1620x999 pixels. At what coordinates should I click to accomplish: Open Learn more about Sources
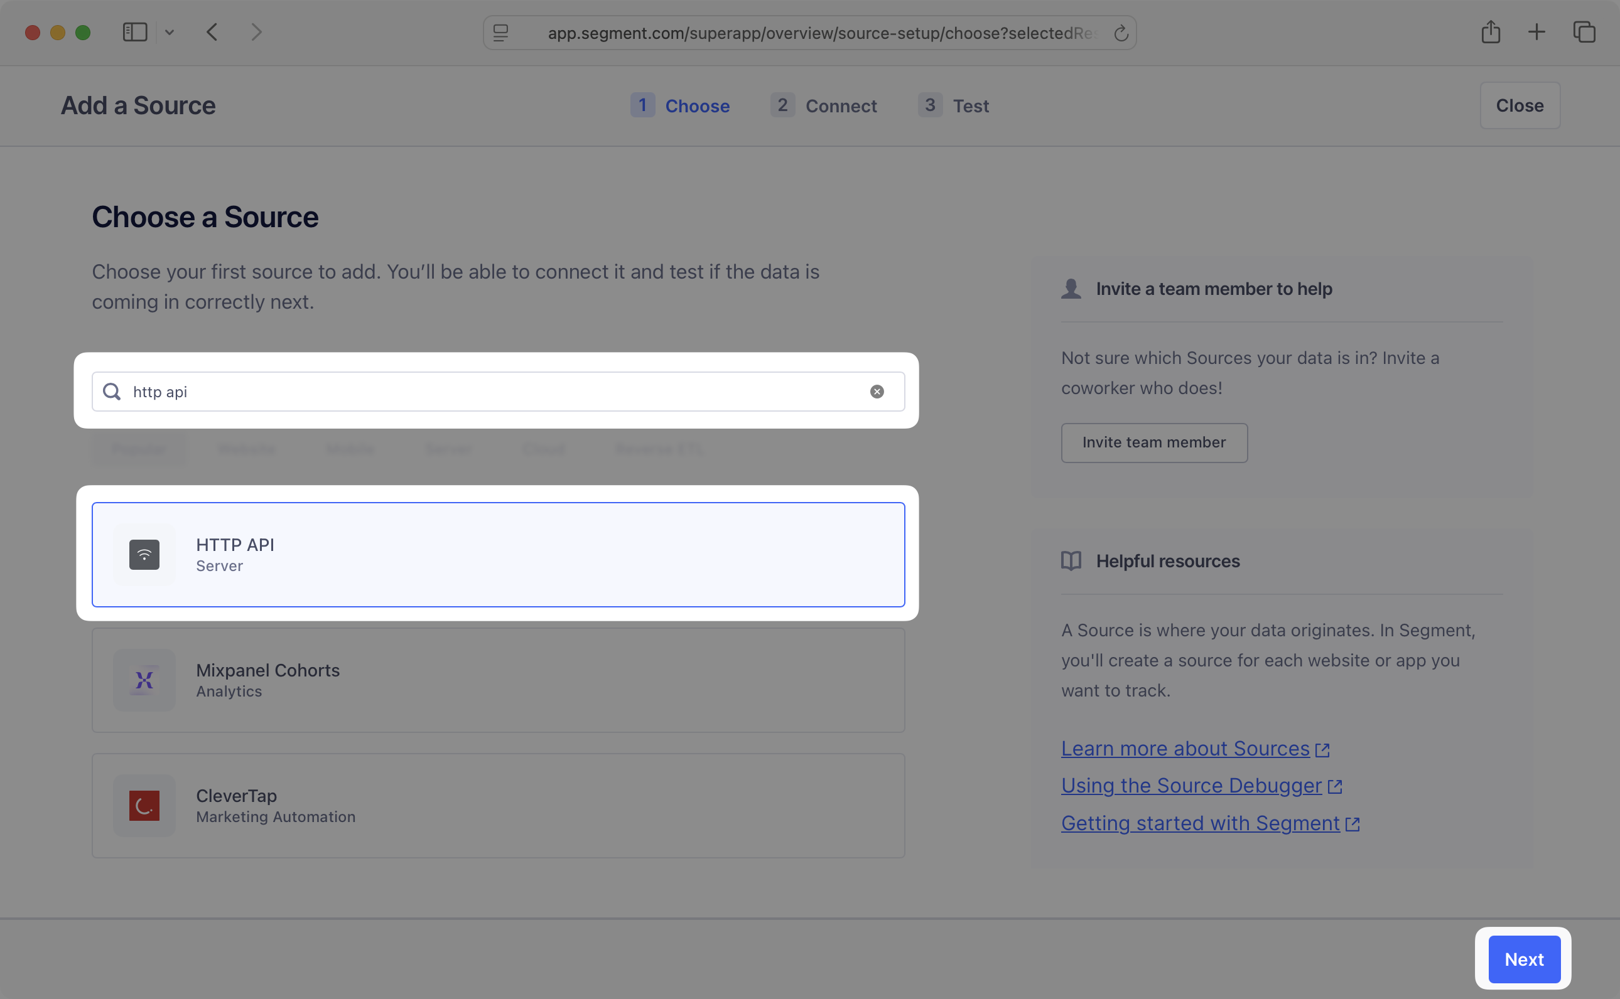point(1185,748)
